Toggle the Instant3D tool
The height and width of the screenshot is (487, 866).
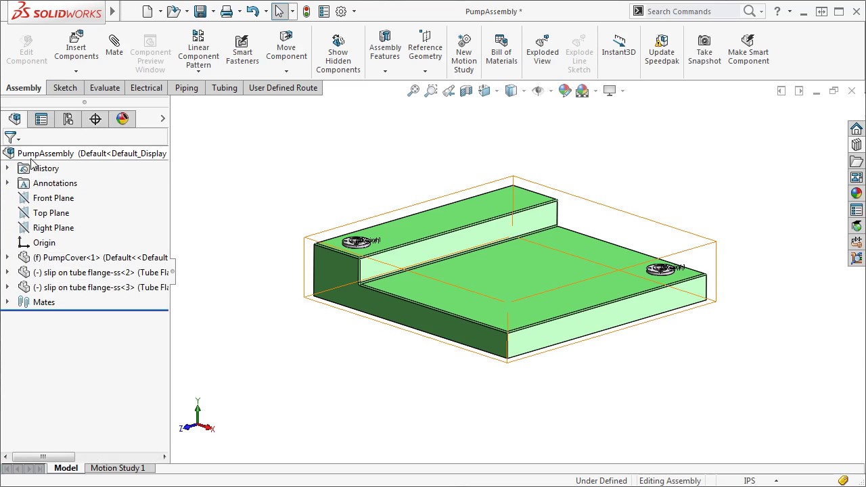[x=618, y=45]
